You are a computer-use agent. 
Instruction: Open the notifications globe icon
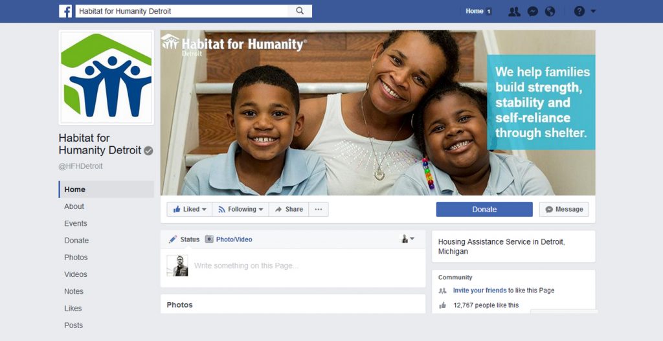550,12
